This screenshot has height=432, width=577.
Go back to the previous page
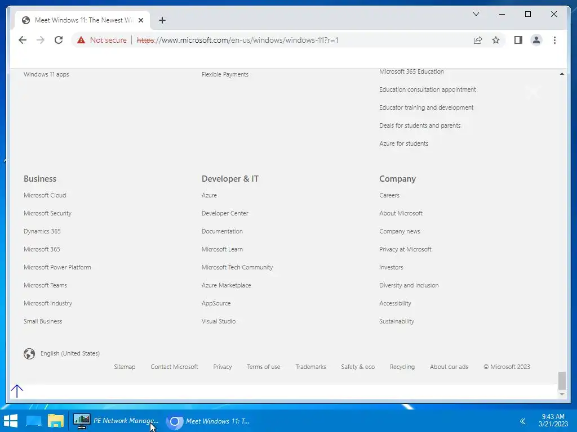pos(23,40)
